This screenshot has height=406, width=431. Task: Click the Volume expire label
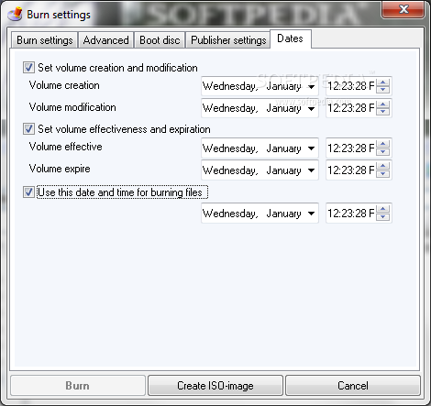(x=60, y=169)
